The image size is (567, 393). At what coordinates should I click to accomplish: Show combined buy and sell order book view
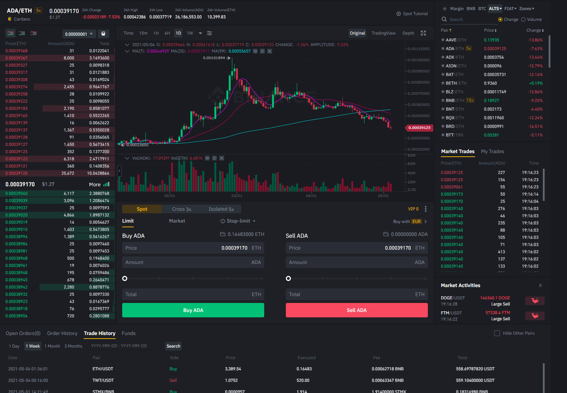click(10, 33)
